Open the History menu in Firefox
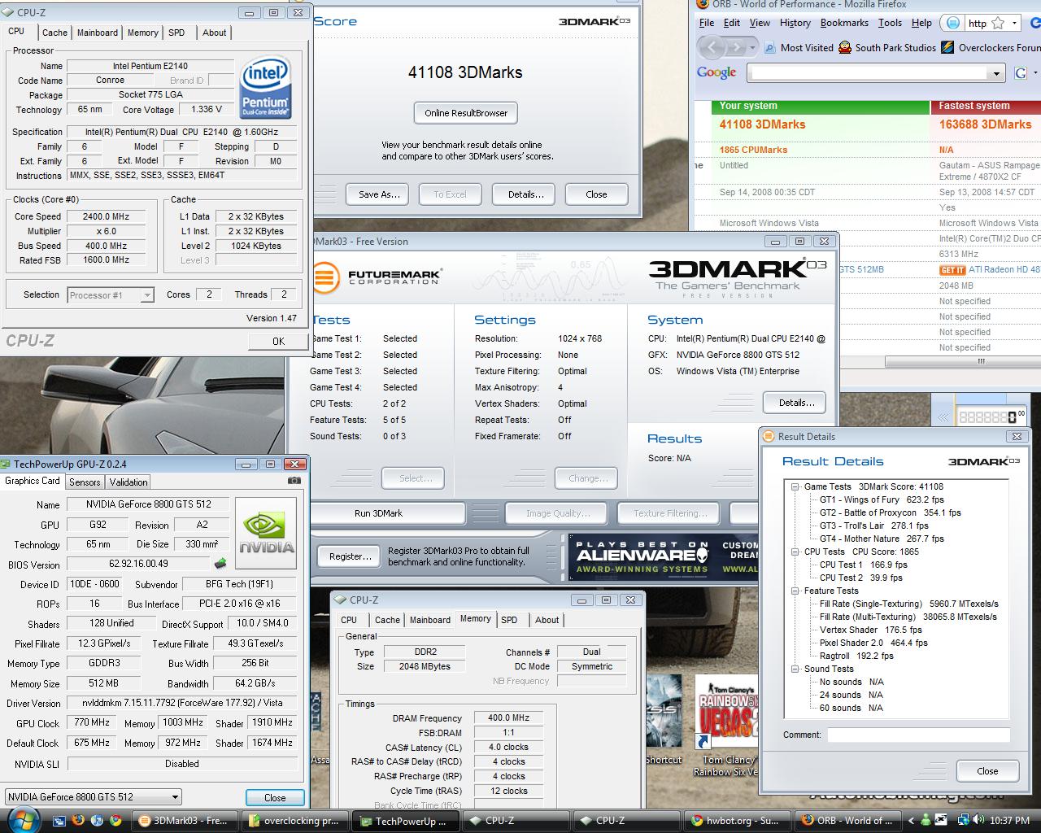 [795, 23]
